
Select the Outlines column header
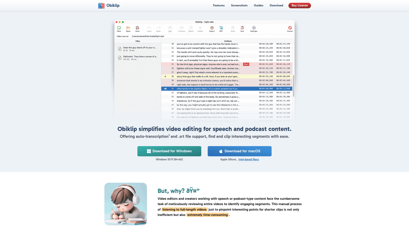pyautogui.click(x=228, y=41)
